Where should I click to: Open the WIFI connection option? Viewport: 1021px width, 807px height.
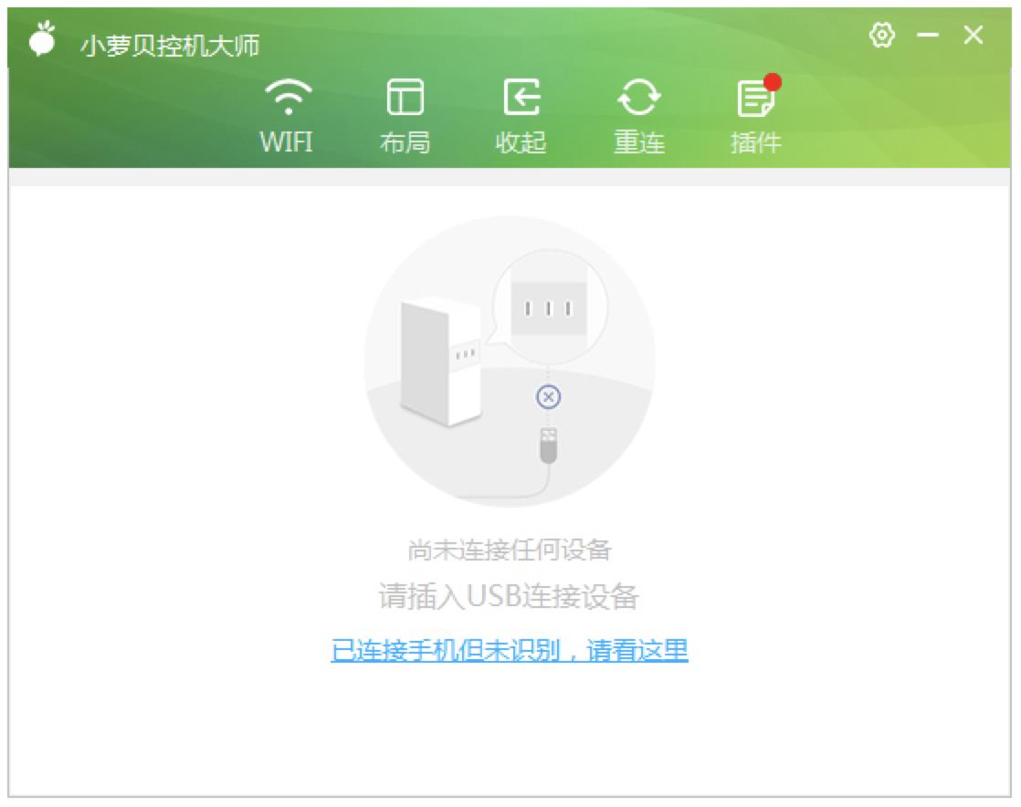coord(287,116)
